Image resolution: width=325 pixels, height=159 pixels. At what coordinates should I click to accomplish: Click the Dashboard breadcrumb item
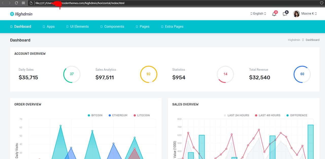pyautogui.click(x=313, y=40)
